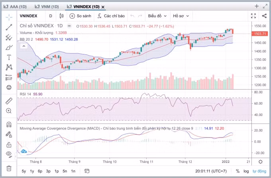Click the MACD indicator title

[x=106, y=128]
